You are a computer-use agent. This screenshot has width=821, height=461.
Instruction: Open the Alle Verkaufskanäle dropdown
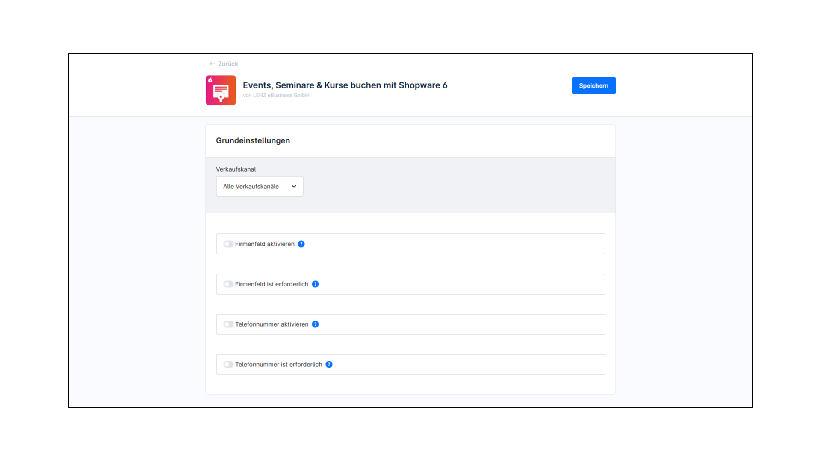[259, 187]
